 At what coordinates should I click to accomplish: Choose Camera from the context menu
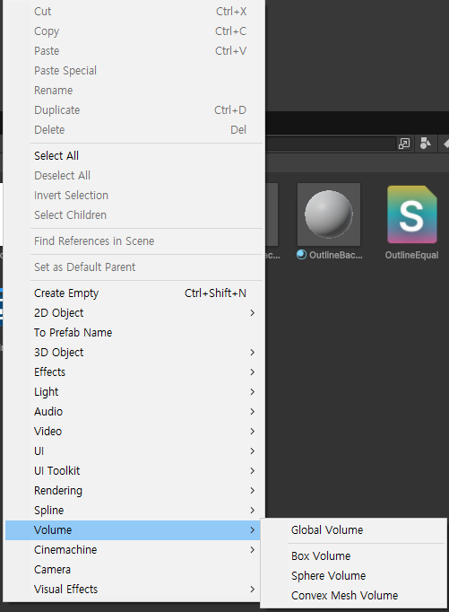pos(134,570)
